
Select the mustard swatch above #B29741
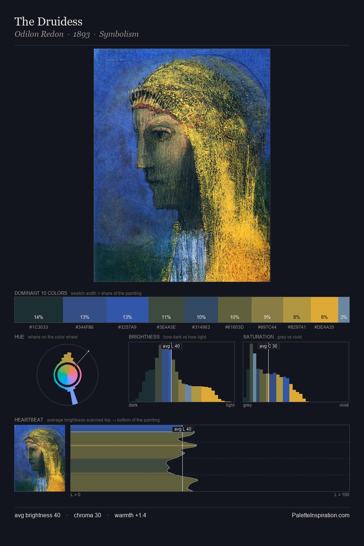pyautogui.click(x=297, y=310)
